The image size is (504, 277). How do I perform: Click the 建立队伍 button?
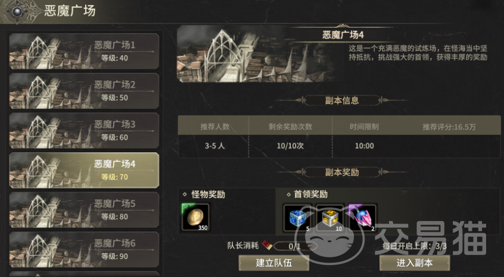[274, 263]
